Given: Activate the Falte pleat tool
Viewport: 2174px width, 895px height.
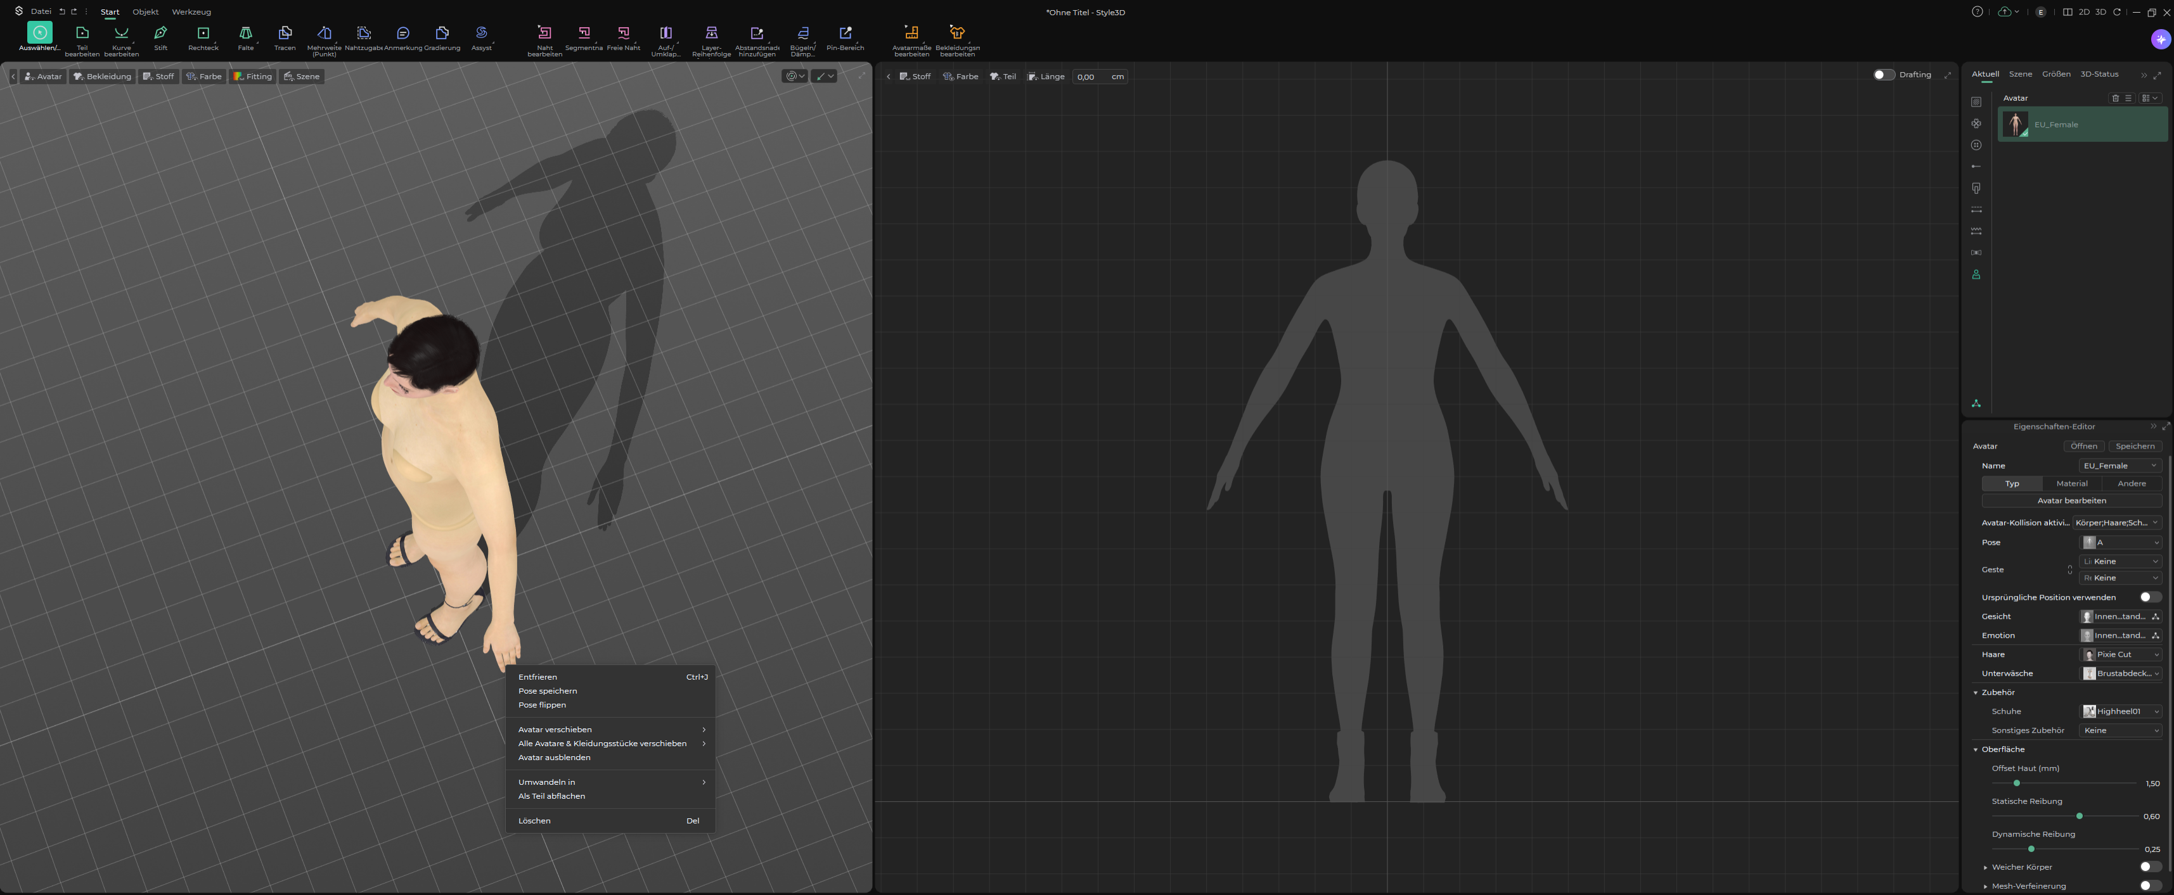Looking at the screenshot, I should coord(245,38).
